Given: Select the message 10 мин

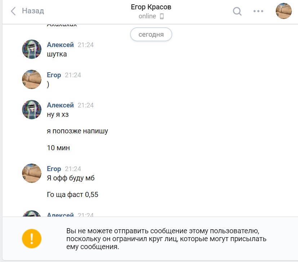Looking at the screenshot, I should pos(58,148).
